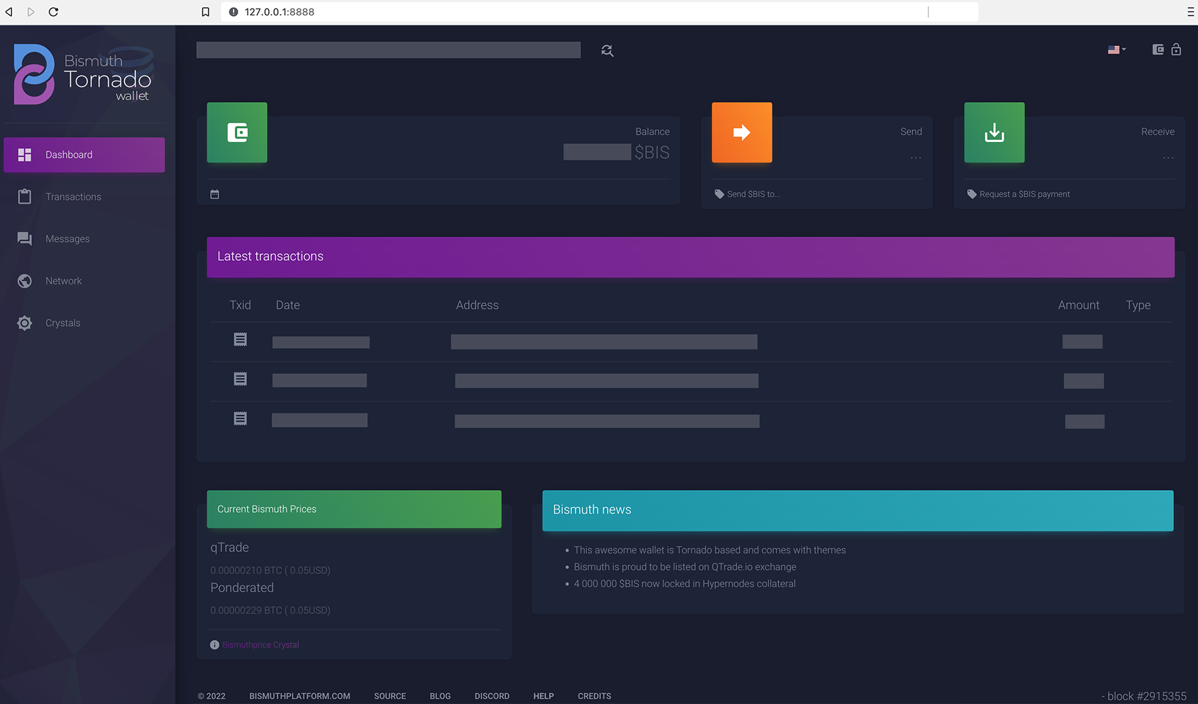
Task: Click the browser back button
Action: (x=9, y=12)
